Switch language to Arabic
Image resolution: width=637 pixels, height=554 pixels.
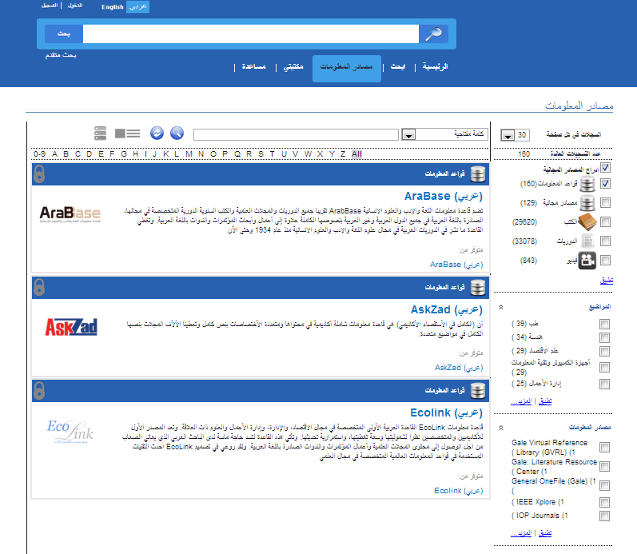coord(138,7)
